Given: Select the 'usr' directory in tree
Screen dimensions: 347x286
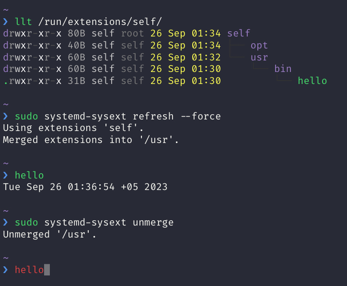Looking at the screenshot, I should coord(259,58).
